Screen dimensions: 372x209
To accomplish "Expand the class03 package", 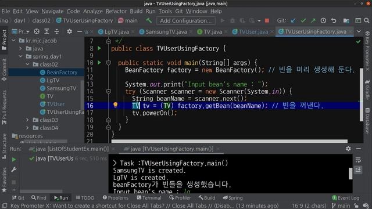I will (x=28, y=120).
